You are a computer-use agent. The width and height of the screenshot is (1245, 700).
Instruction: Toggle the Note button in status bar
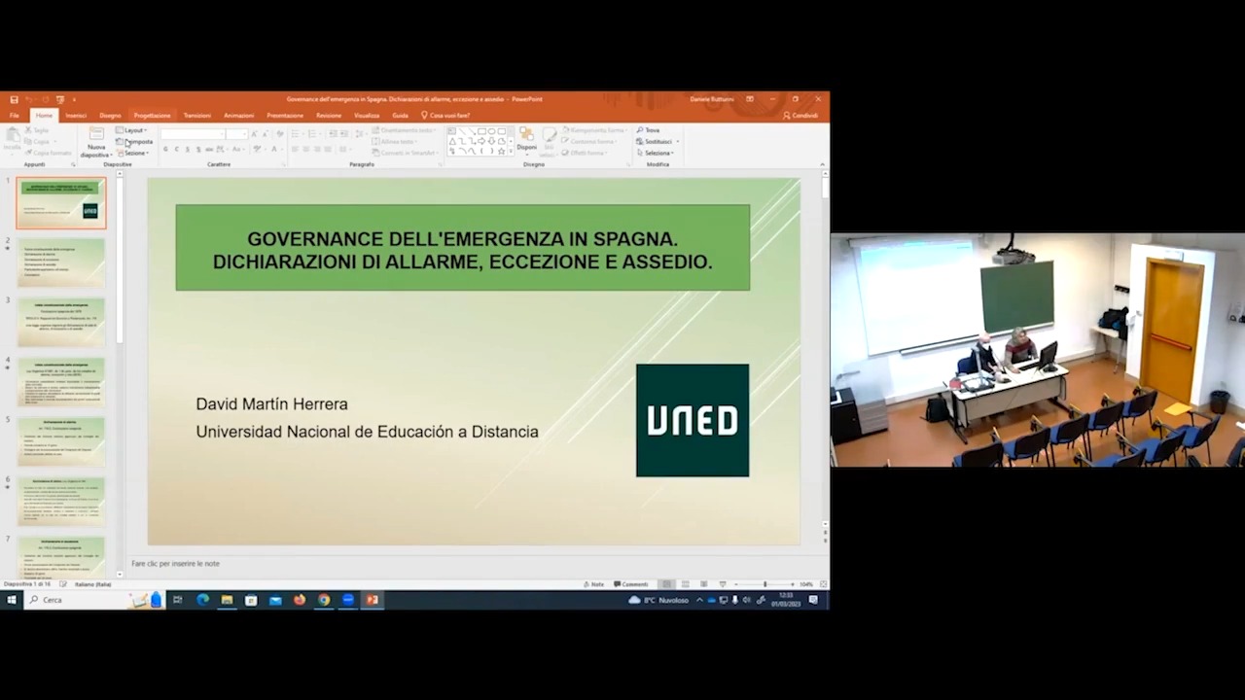(x=594, y=584)
